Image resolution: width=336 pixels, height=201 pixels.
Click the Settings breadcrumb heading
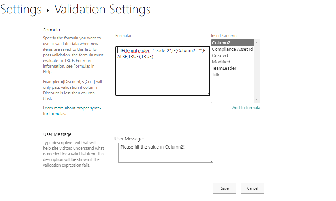coord(21,10)
